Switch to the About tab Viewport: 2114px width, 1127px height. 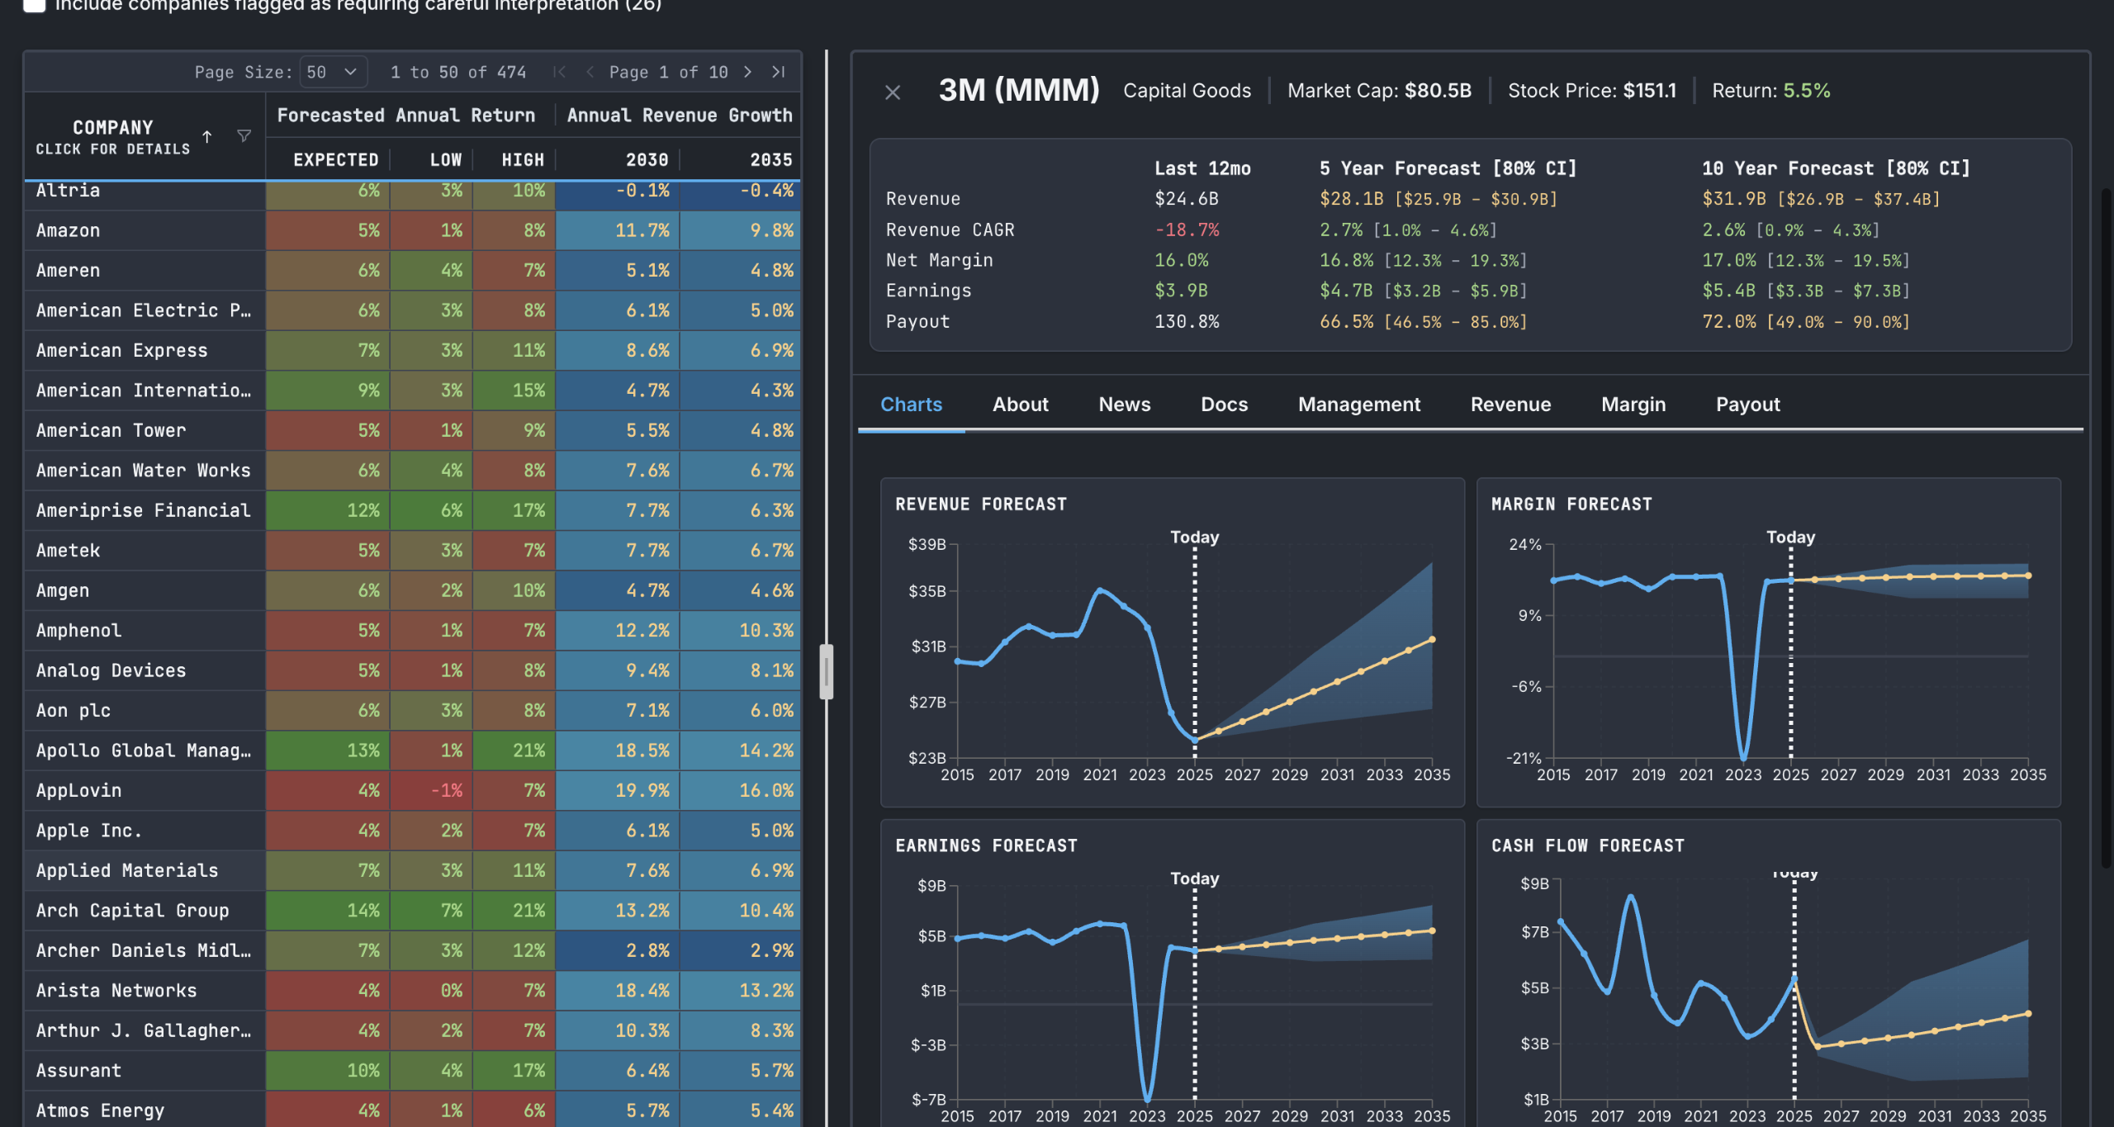(x=1020, y=405)
